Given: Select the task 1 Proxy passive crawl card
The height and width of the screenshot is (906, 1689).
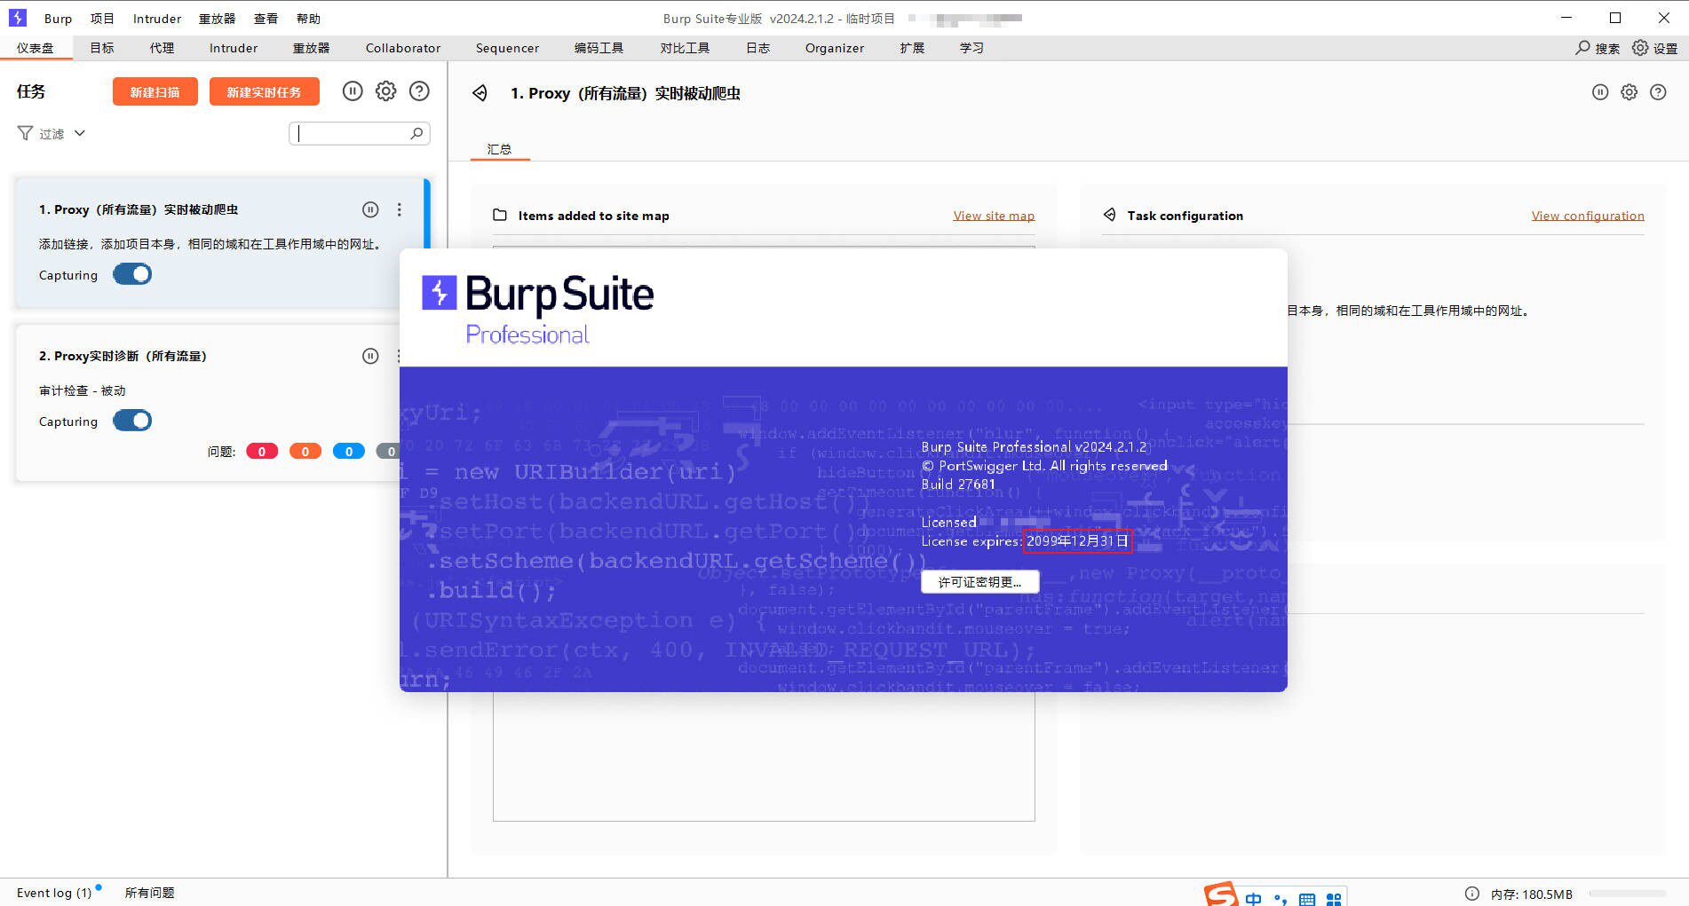Looking at the screenshot, I should click(222, 243).
